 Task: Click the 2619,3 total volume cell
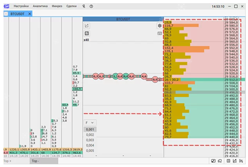pyautogui.click(x=77, y=149)
